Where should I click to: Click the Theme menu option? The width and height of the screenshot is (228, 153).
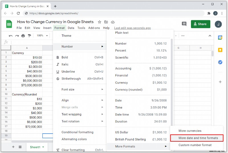click(80, 36)
